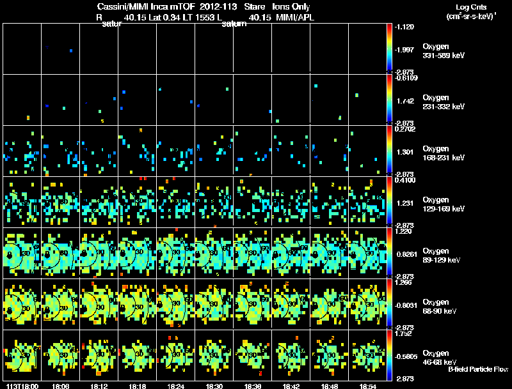Click the 89-129 keV row color bar
The width and height of the screenshot is (512, 389).
click(x=389, y=253)
